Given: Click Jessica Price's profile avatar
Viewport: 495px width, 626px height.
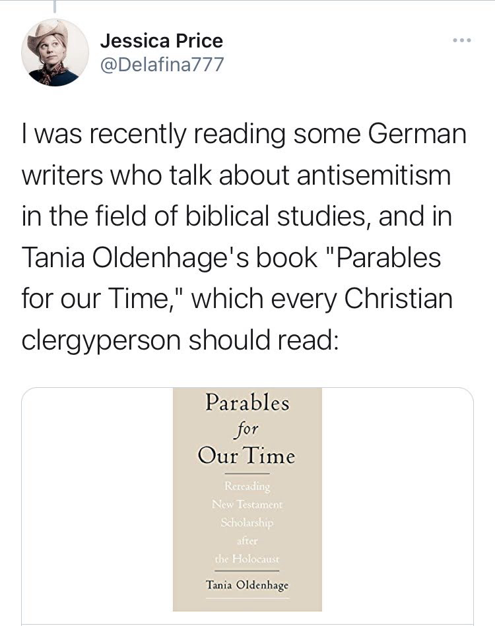Looking at the screenshot, I should tap(54, 53).
